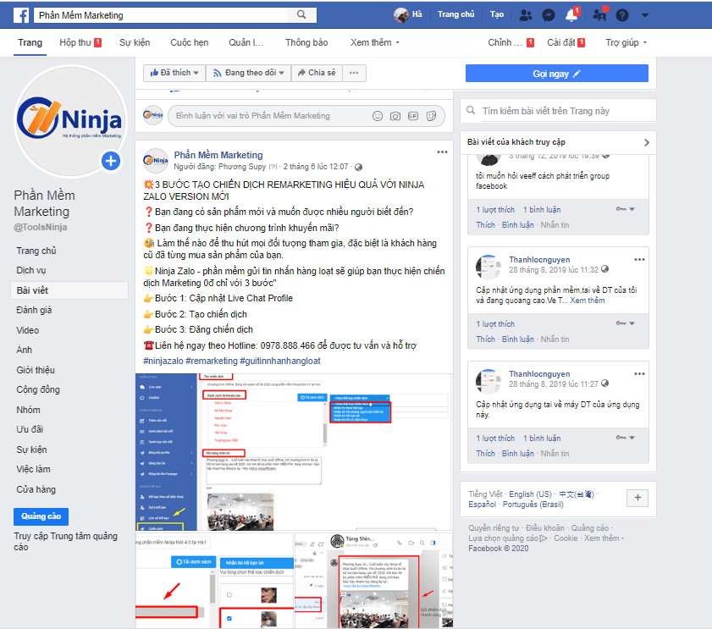Open the account dropdown arrow in the top bar
The width and height of the screenshot is (712, 629).
click(645, 15)
